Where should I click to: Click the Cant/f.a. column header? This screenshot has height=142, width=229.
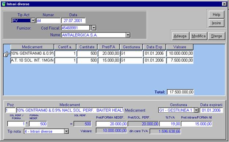[x=65, y=47]
